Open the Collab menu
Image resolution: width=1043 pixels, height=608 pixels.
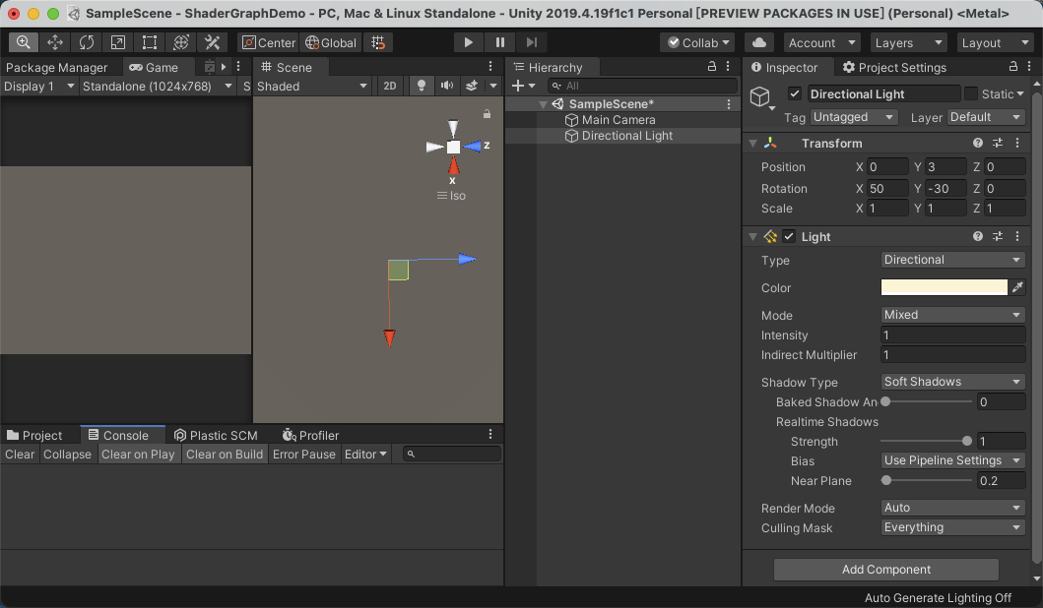tap(698, 42)
